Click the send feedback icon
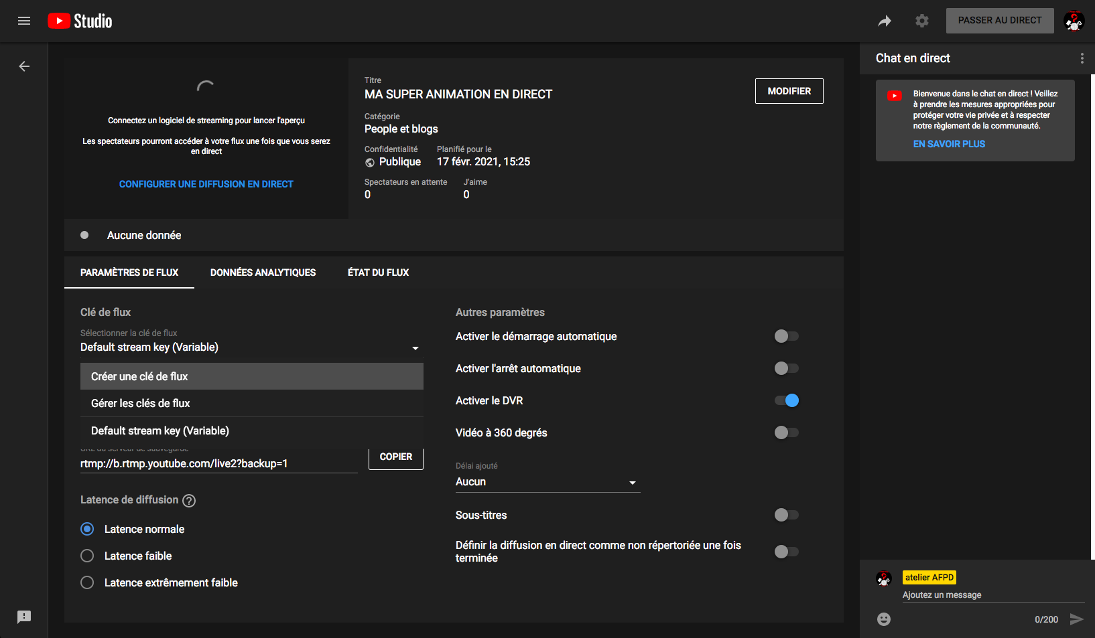The image size is (1095, 638). pyautogui.click(x=24, y=617)
